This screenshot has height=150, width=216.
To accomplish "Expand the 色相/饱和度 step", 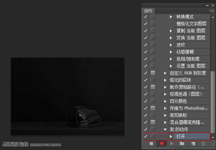I will (171, 59).
